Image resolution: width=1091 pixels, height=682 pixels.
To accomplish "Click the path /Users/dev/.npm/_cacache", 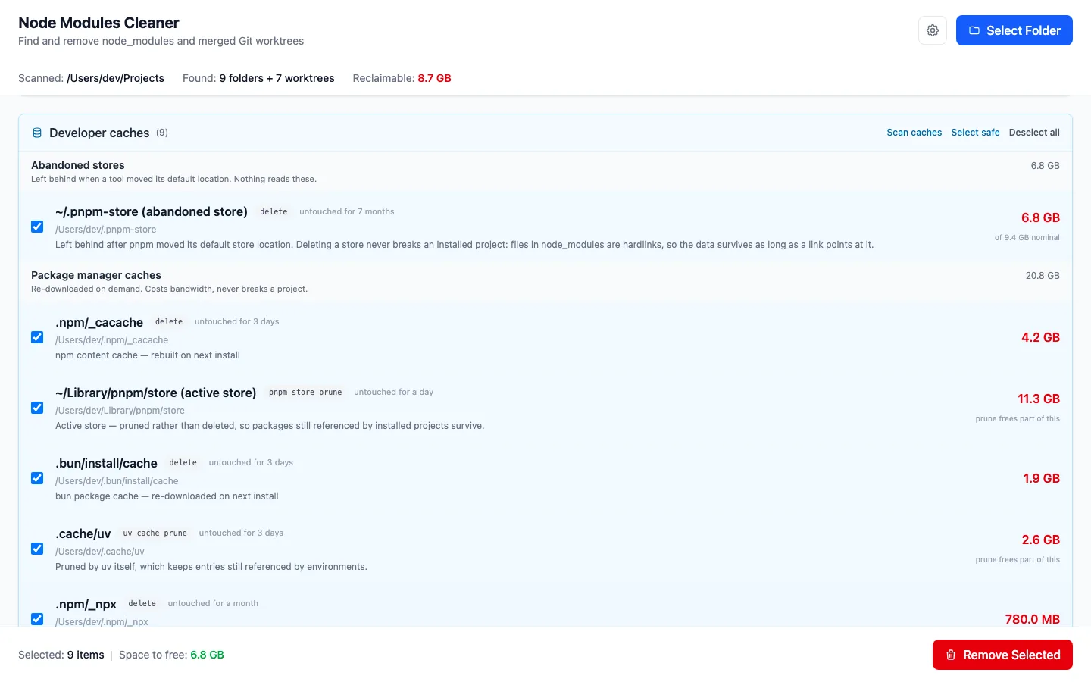I will [112, 340].
